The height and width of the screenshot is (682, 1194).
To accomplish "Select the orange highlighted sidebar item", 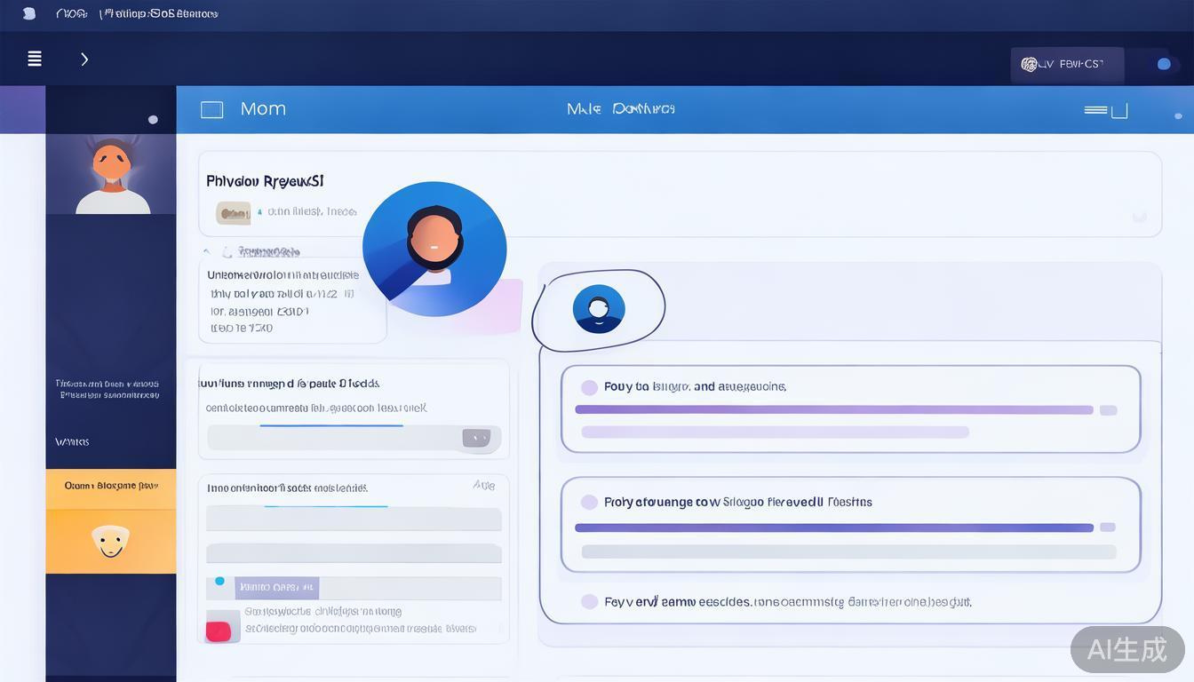I will [111, 487].
